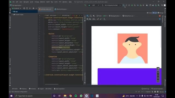Open the Build menu
The width and height of the screenshot is (175, 98).
click(x=48, y=2)
